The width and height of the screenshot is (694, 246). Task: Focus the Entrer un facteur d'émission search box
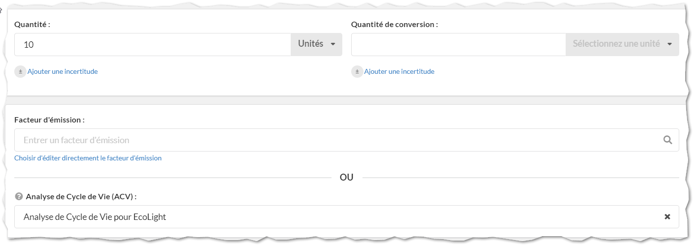[x=347, y=140]
